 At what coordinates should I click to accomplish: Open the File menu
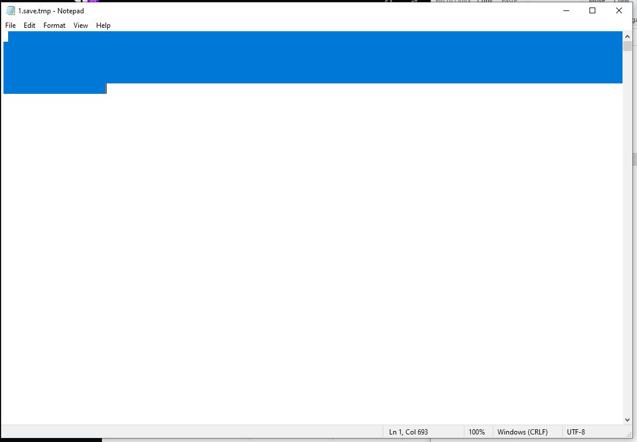[x=10, y=25]
